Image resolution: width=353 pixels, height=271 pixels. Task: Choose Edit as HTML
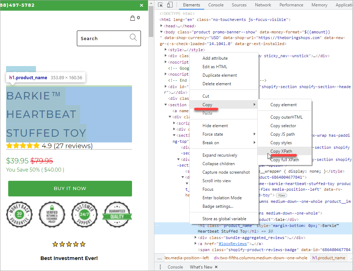[224, 67]
